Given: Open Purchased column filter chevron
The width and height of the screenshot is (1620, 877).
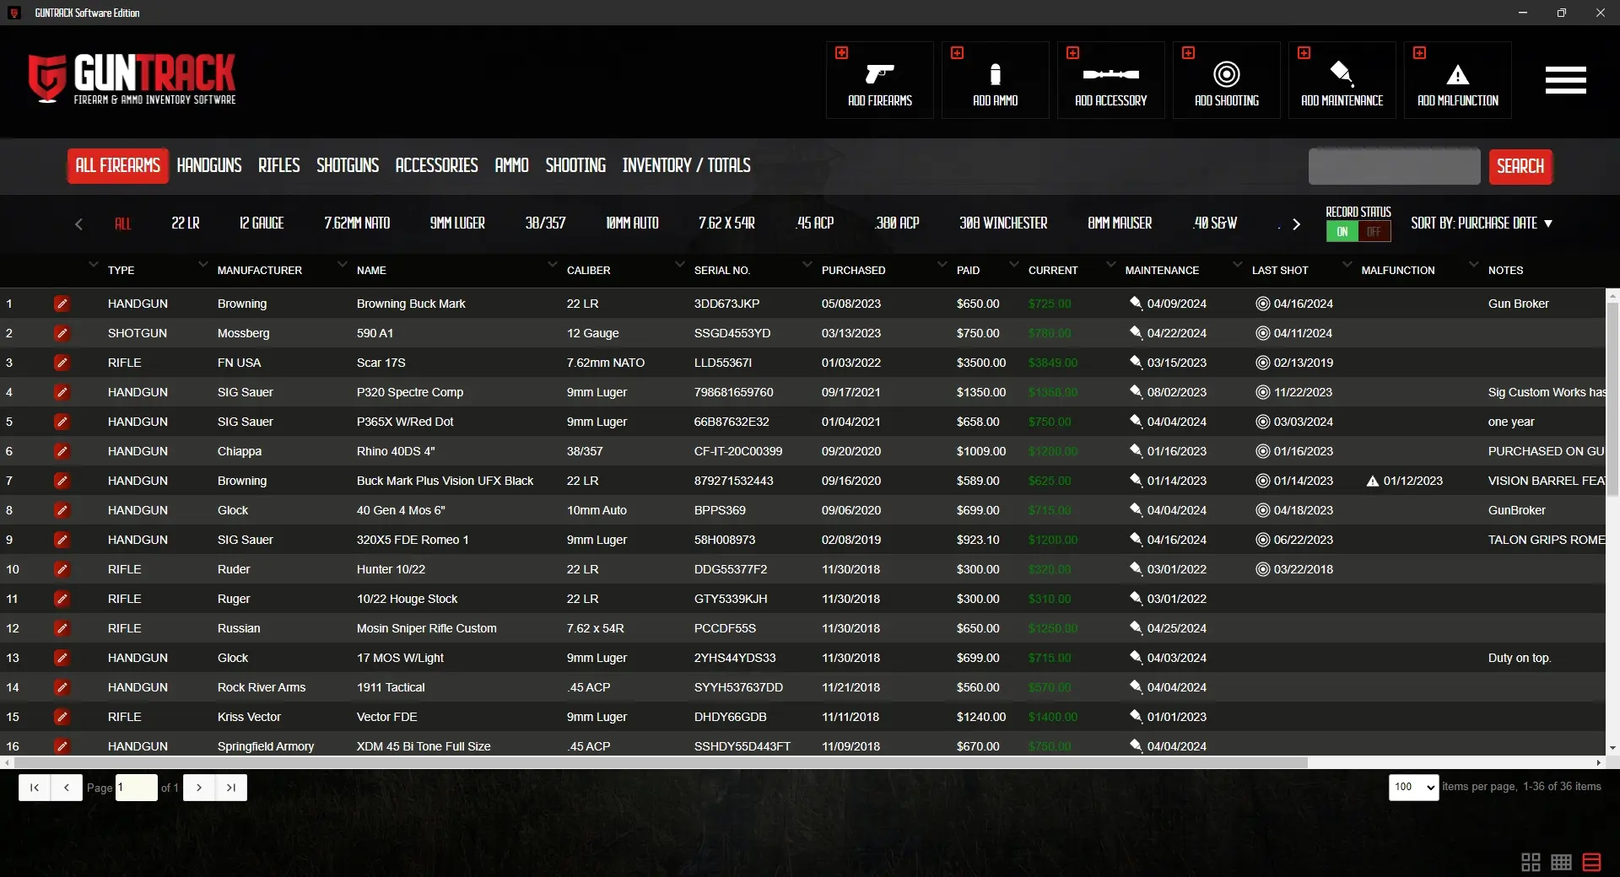Looking at the screenshot, I should pos(807,265).
